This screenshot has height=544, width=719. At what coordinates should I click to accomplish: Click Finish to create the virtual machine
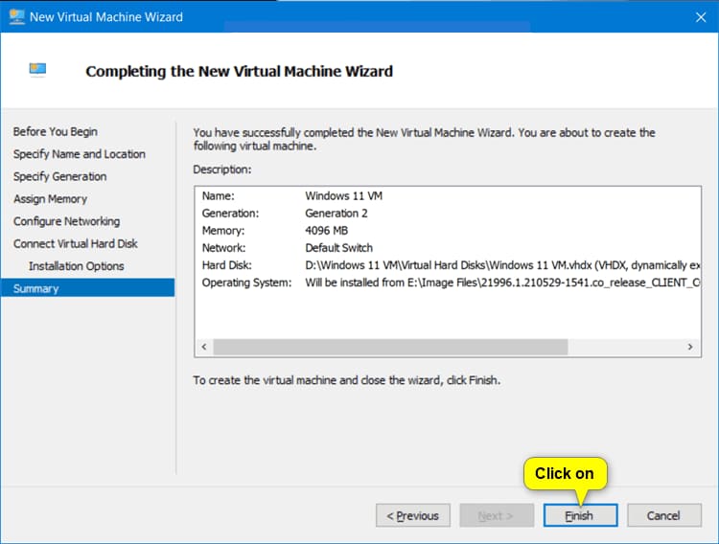pos(579,515)
